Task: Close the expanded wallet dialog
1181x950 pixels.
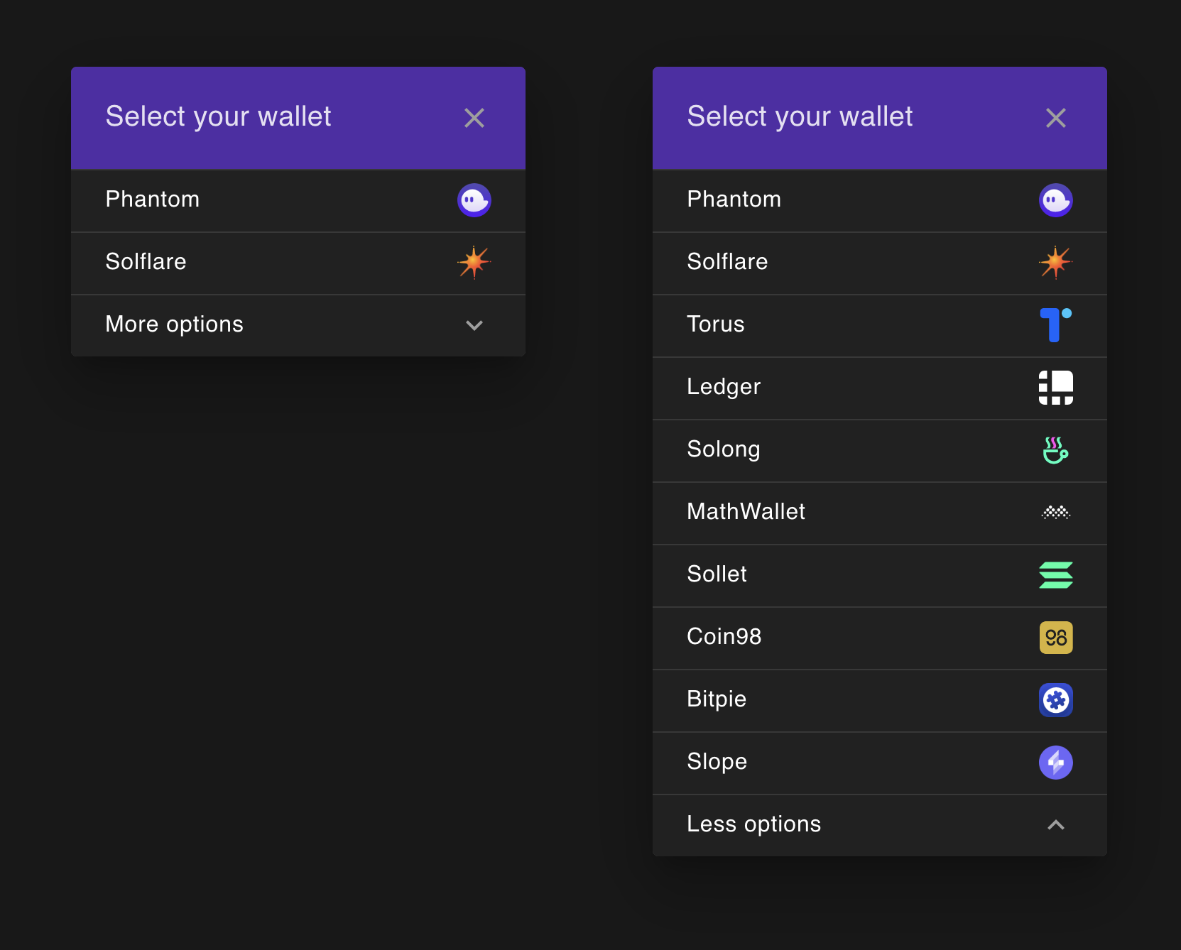Action: click(1056, 118)
